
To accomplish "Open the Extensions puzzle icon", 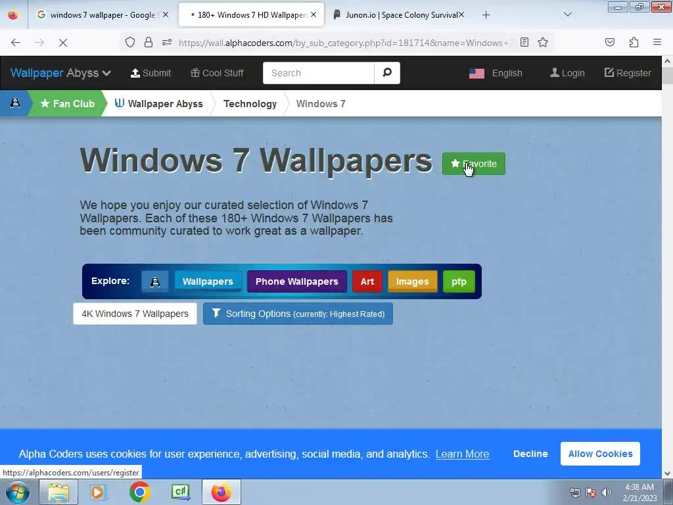I will 634,42.
